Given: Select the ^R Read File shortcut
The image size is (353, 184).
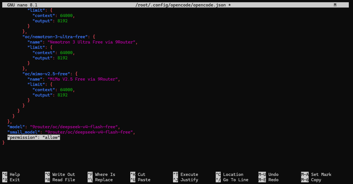Looking at the screenshot, I should click(x=60, y=180).
